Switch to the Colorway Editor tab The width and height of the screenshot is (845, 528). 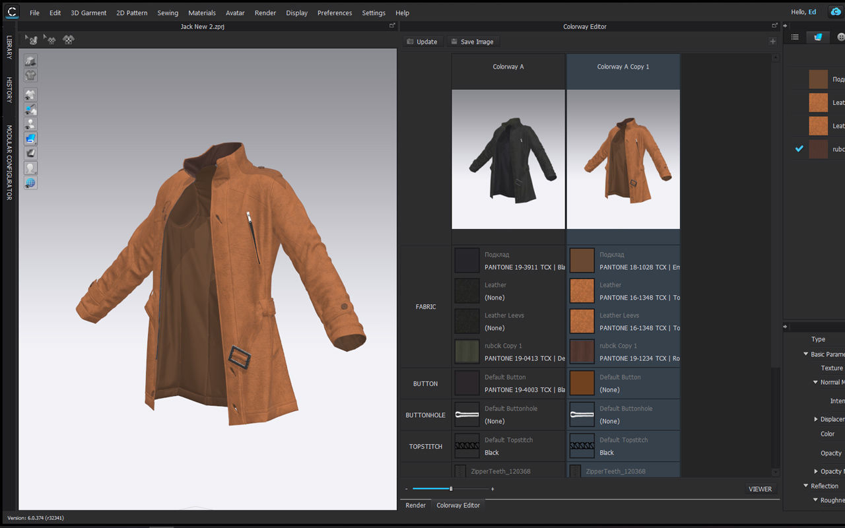458,505
